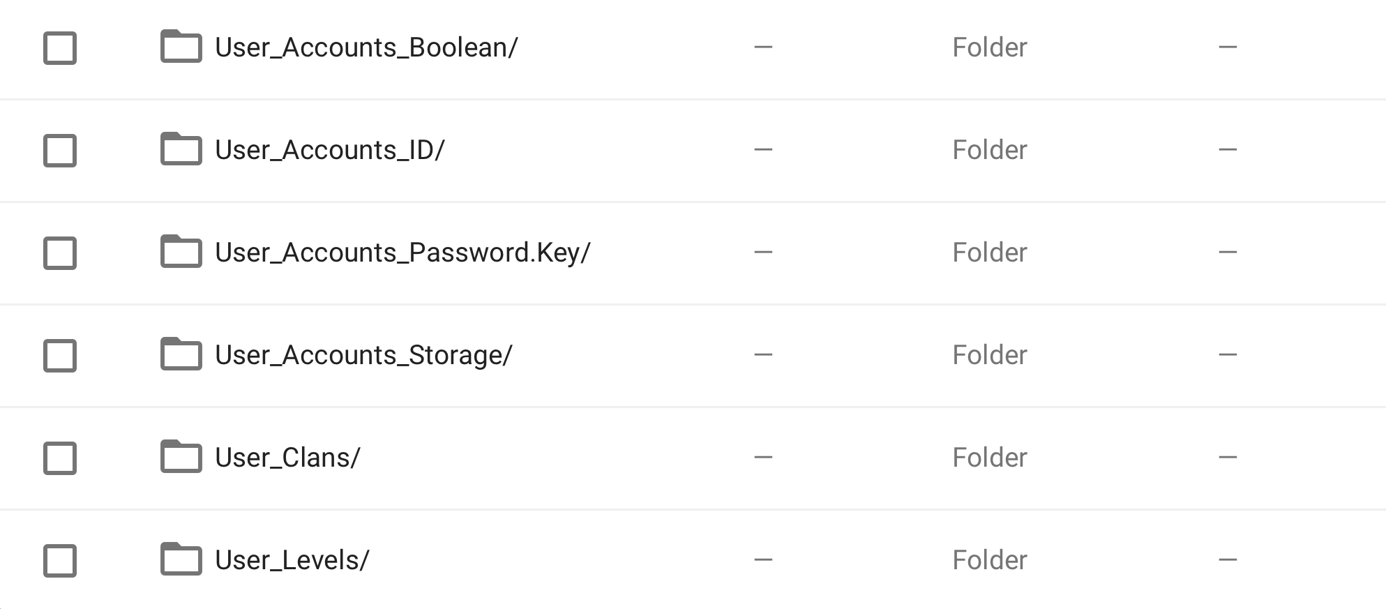Open the User_Accounts_Password.Key/ folder link

tap(402, 253)
